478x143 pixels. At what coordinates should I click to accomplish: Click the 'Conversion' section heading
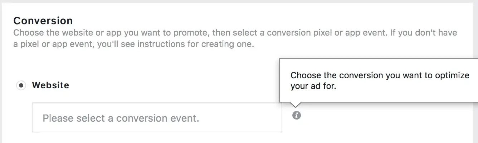point(43,21)
